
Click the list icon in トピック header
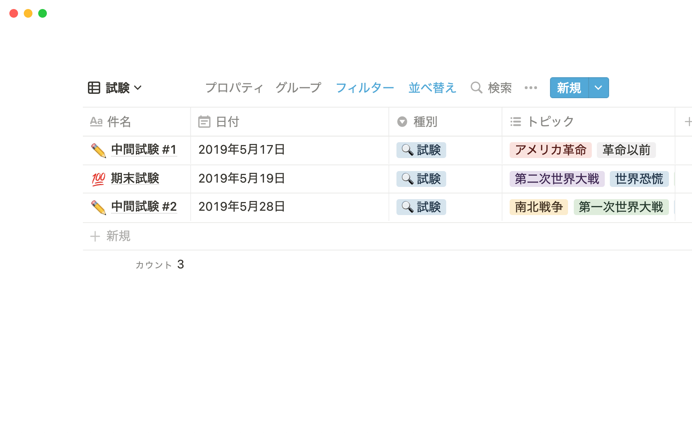click(x=515, y=122)
